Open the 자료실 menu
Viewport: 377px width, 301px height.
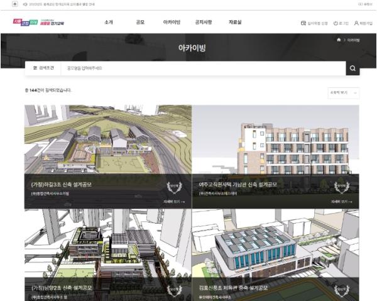point(235,23)
